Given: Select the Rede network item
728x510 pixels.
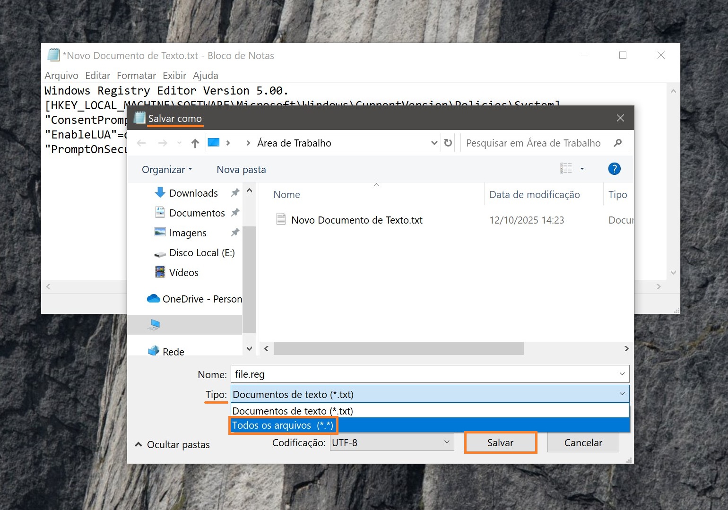Looking at the screenshot, I should 173,352.
